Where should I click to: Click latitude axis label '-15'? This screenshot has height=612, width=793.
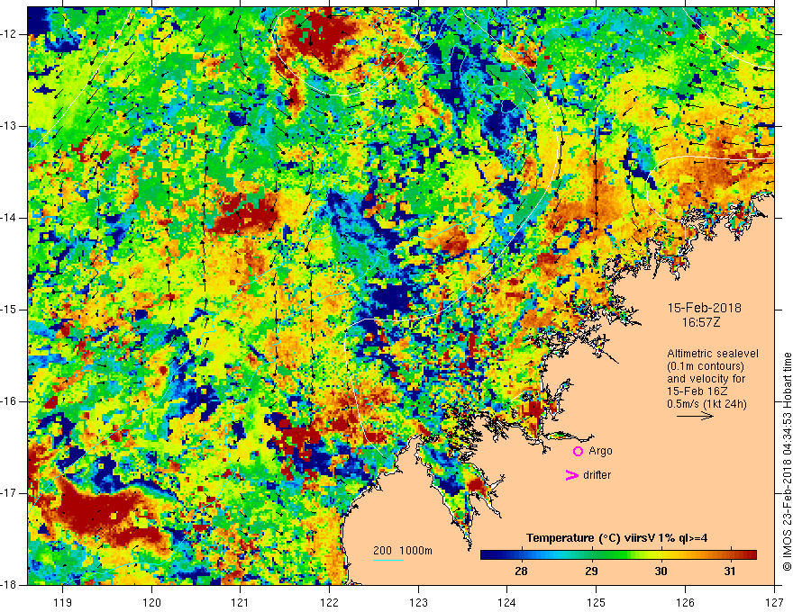[x=9, y=310]
